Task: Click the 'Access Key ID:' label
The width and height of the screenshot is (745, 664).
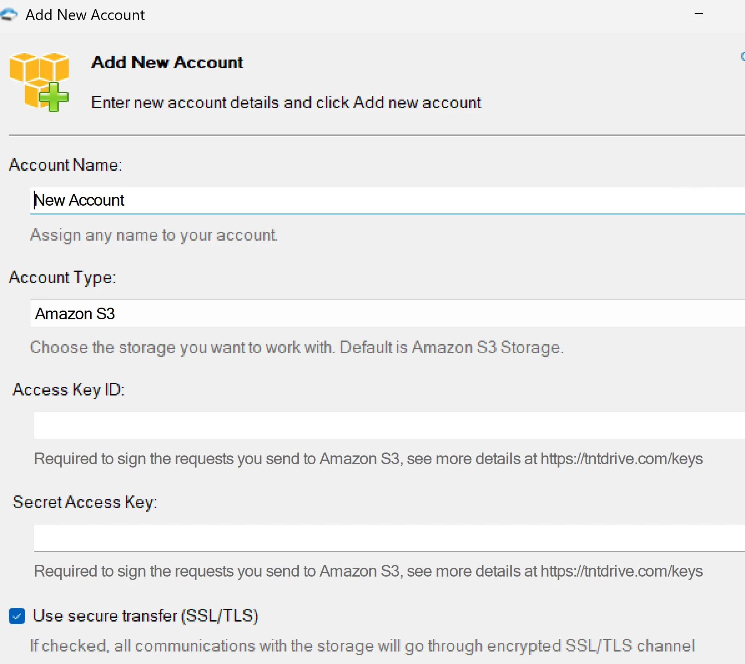Action: pos(69,390)
